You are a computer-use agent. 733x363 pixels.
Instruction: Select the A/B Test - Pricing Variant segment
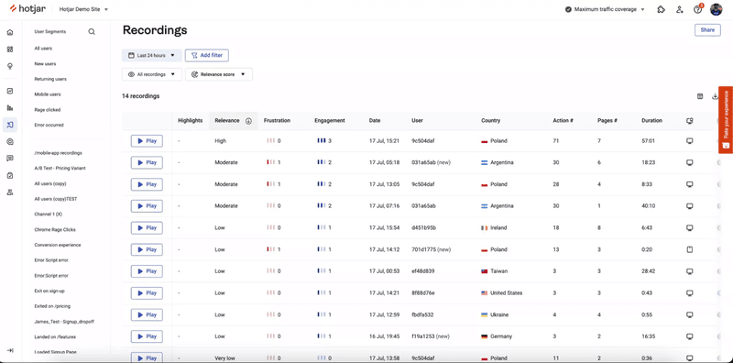pyautogui.click(x=60, y=168)
